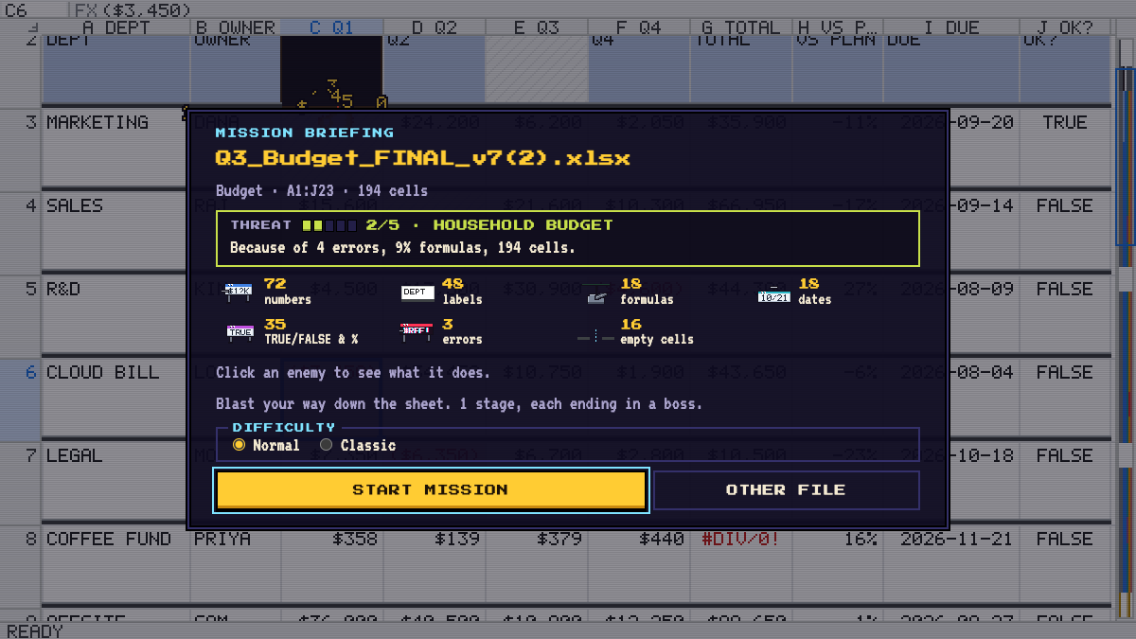1136x639 pixels.
Task: Click the $379 cell
Action: pos(537,566)
